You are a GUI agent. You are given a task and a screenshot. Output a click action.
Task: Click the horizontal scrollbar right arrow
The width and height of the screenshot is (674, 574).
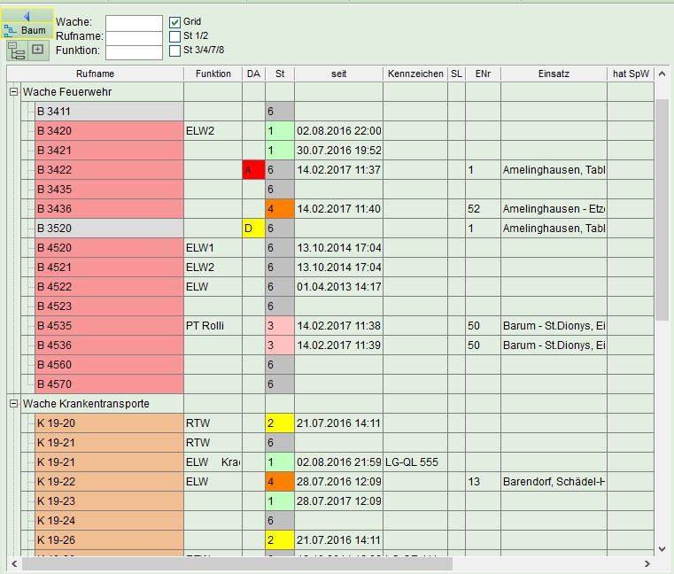pos(647,563)
